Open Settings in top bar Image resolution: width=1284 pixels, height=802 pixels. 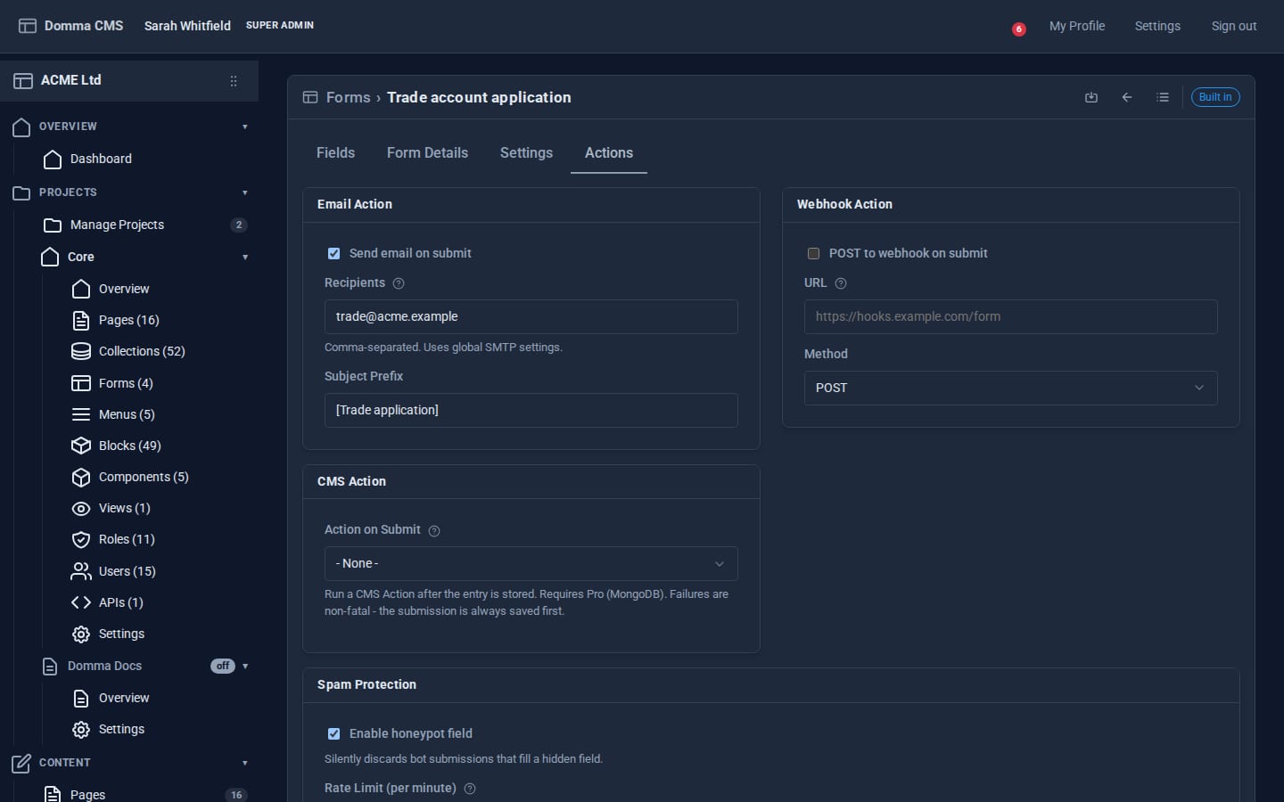click(x=1157, y=26)
